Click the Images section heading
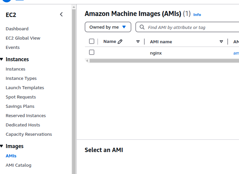The width and height of the screenshot is (239, 174). click(15, 146)
